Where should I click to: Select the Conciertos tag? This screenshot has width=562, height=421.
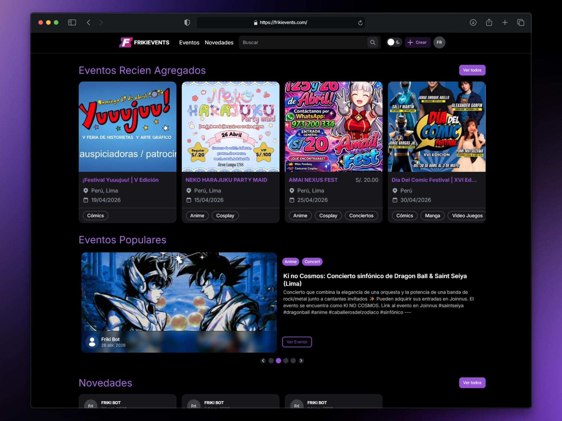pos(361,215)
